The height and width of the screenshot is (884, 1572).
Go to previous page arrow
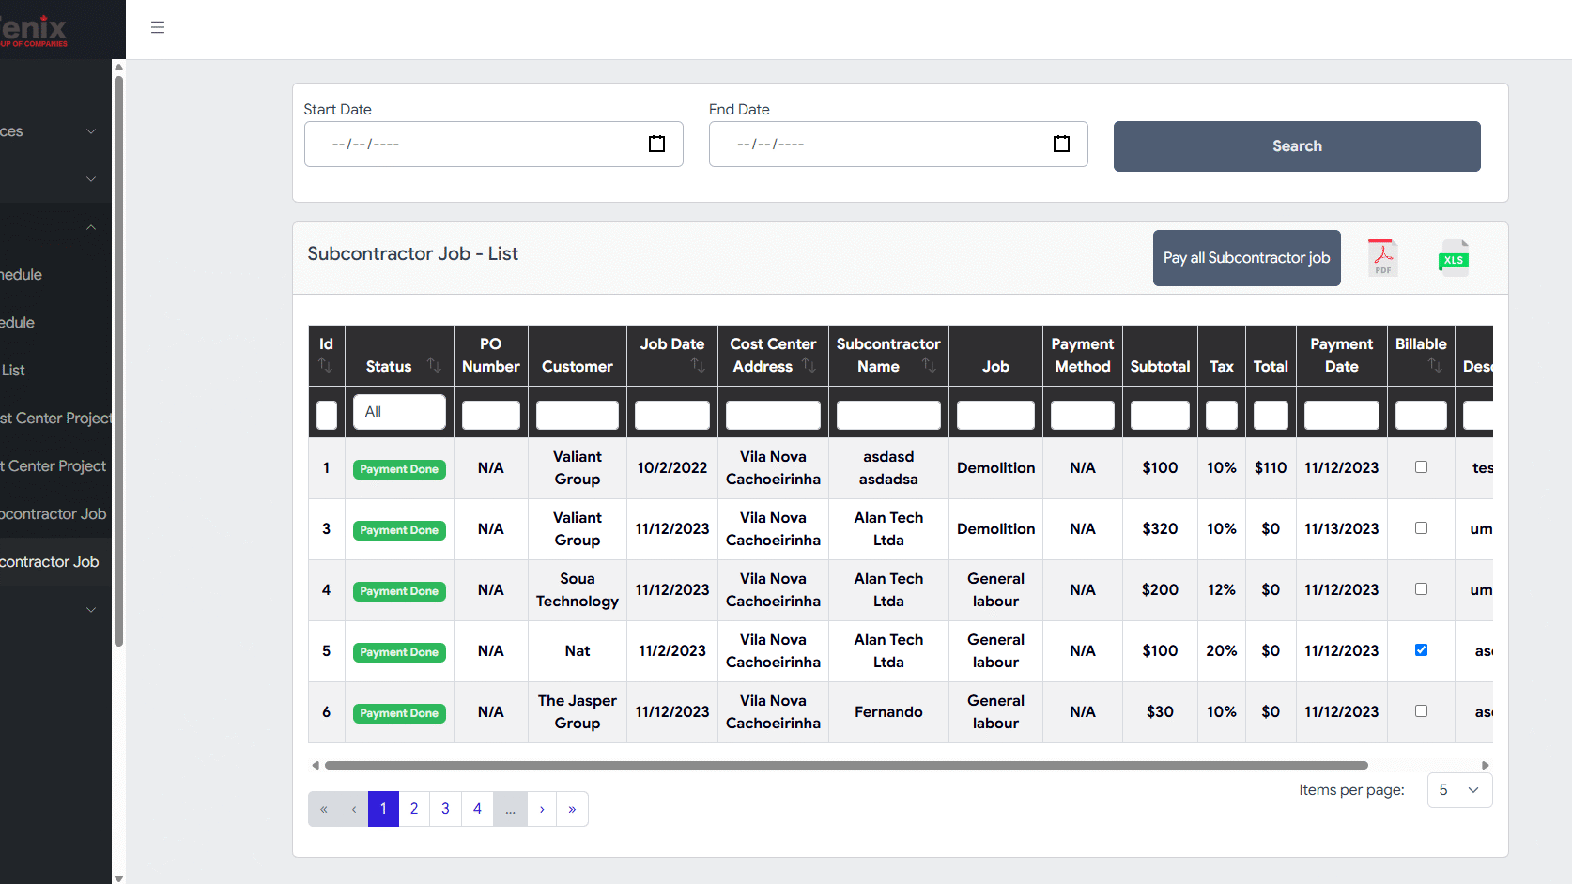(x=354, y=809)
